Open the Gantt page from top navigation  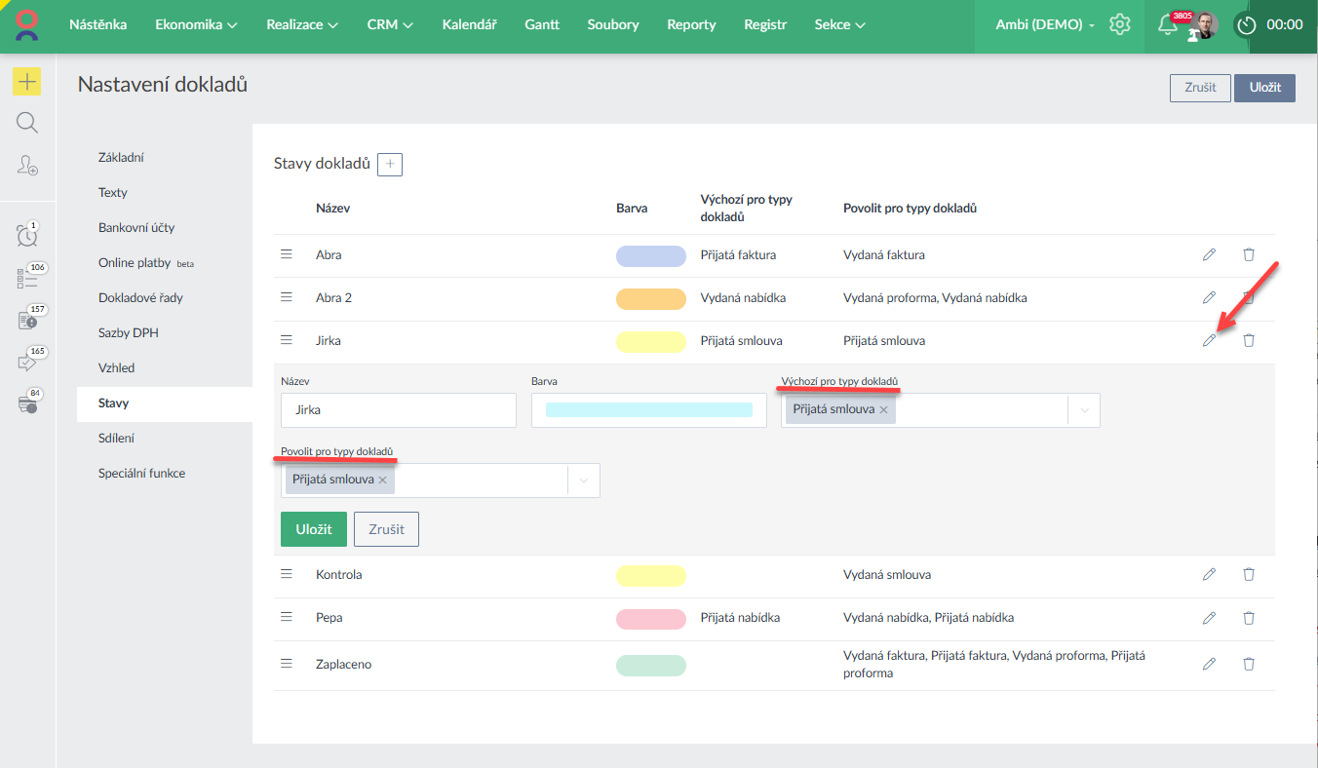click(x=542, y=25)
